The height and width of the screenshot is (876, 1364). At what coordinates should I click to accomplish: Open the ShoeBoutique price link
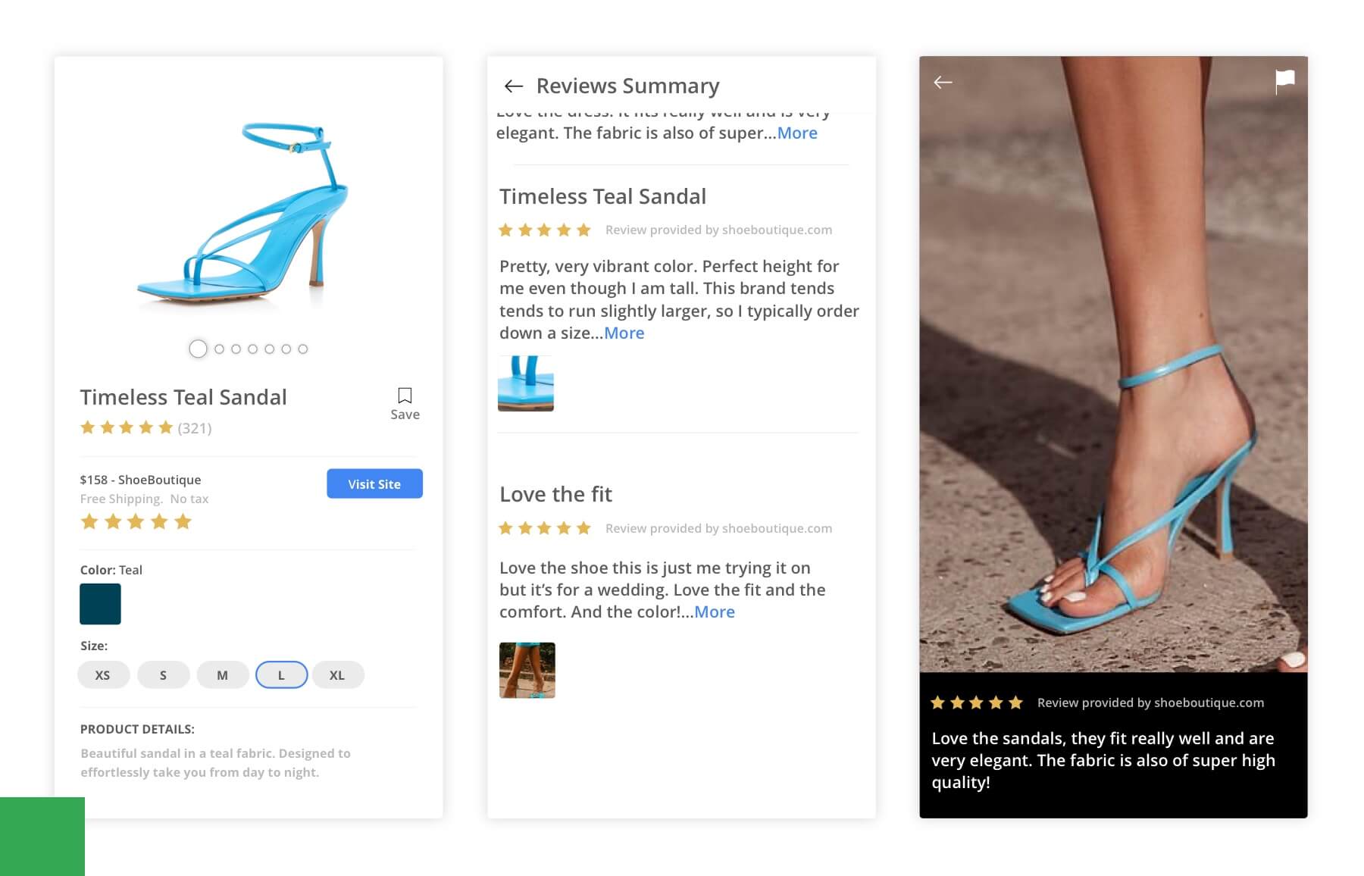coord(140,479)
